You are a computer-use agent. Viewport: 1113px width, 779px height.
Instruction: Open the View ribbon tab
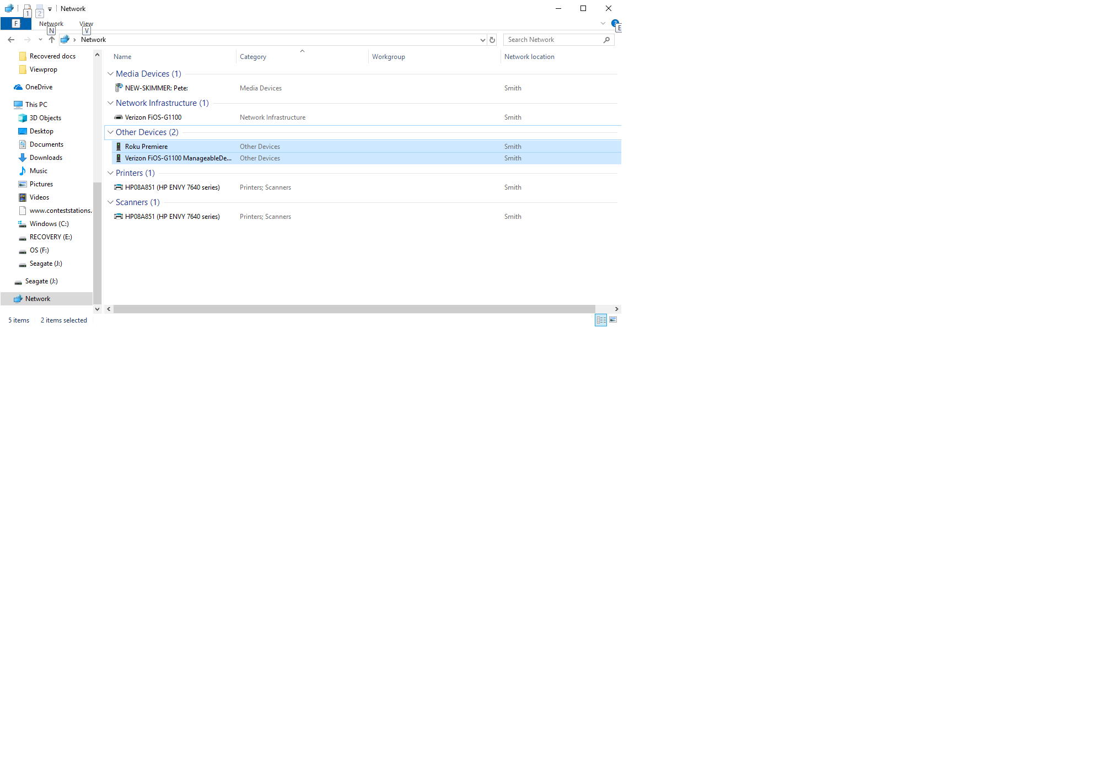click(86, 24)
